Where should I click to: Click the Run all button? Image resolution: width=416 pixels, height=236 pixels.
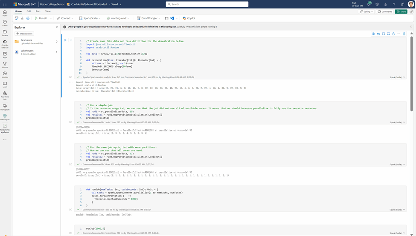(x=41, y=18)
